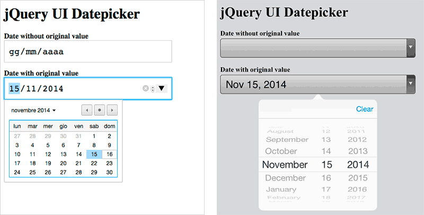Expand the 'novembre 2014' month dropdown
Viewport: 424px width, 215px height.
pyautogui.click(x=34, y=110)
